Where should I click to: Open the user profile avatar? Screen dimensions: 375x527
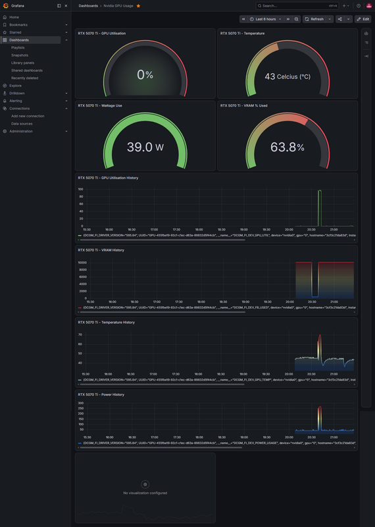tap(368, 6)
